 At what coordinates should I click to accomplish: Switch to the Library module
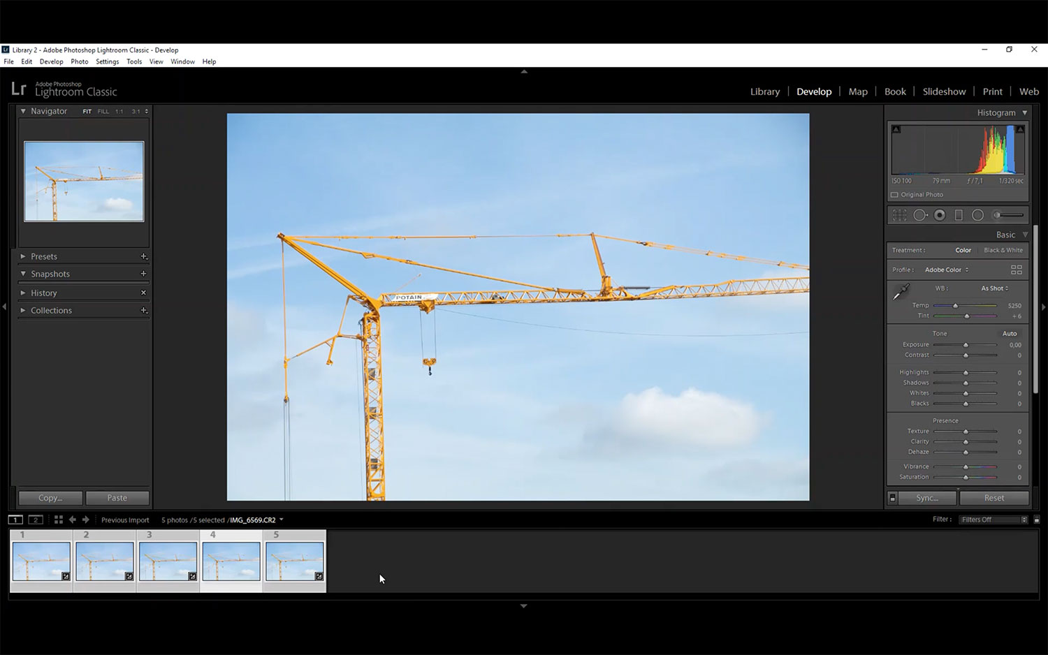coord(764,91)
